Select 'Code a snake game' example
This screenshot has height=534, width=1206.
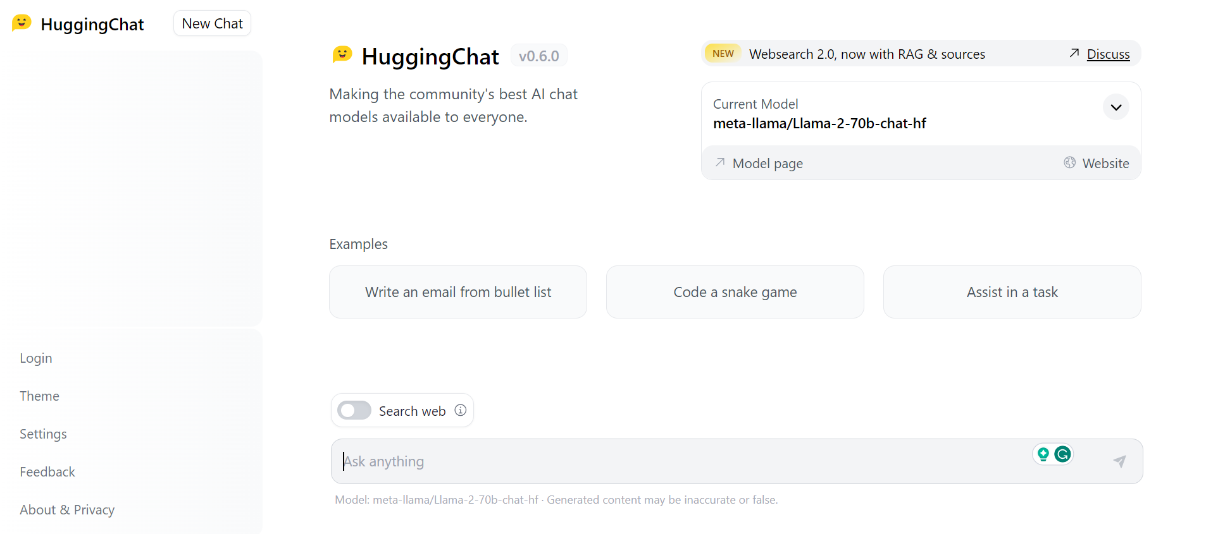click(735, 292)
